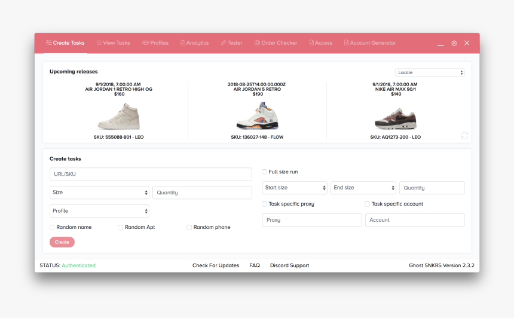The image size is (514, 318).
Task: Refresh upcoming releases with circular arrows icon
Action: point(464,136)
